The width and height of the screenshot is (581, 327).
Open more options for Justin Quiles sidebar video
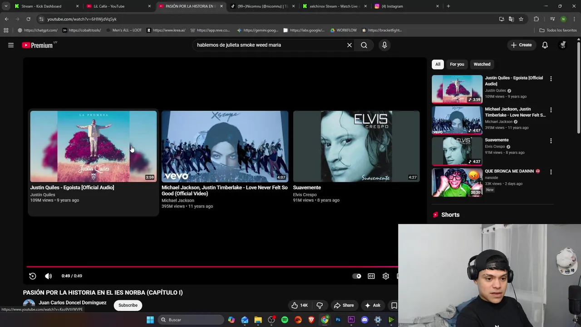[x=551, y=79]
